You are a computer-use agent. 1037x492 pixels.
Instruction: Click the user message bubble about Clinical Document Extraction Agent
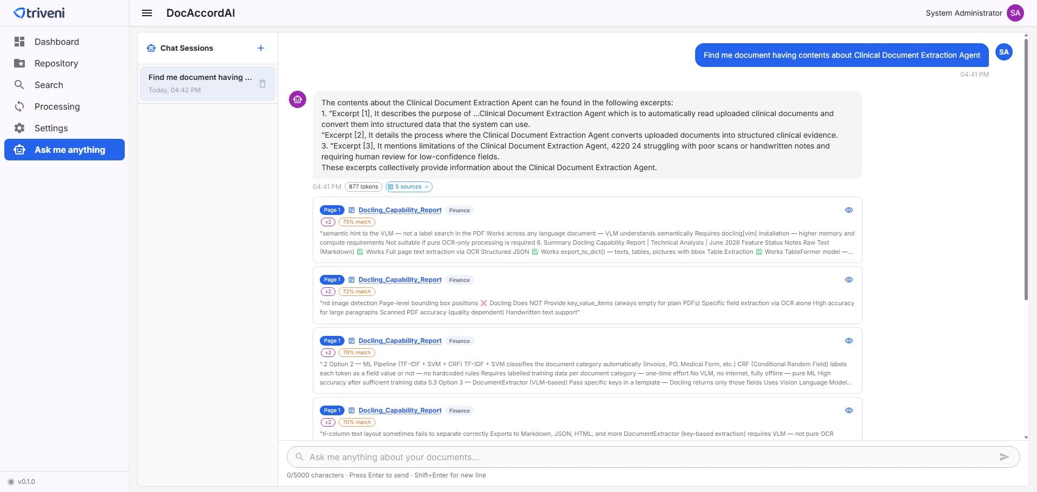841,55
